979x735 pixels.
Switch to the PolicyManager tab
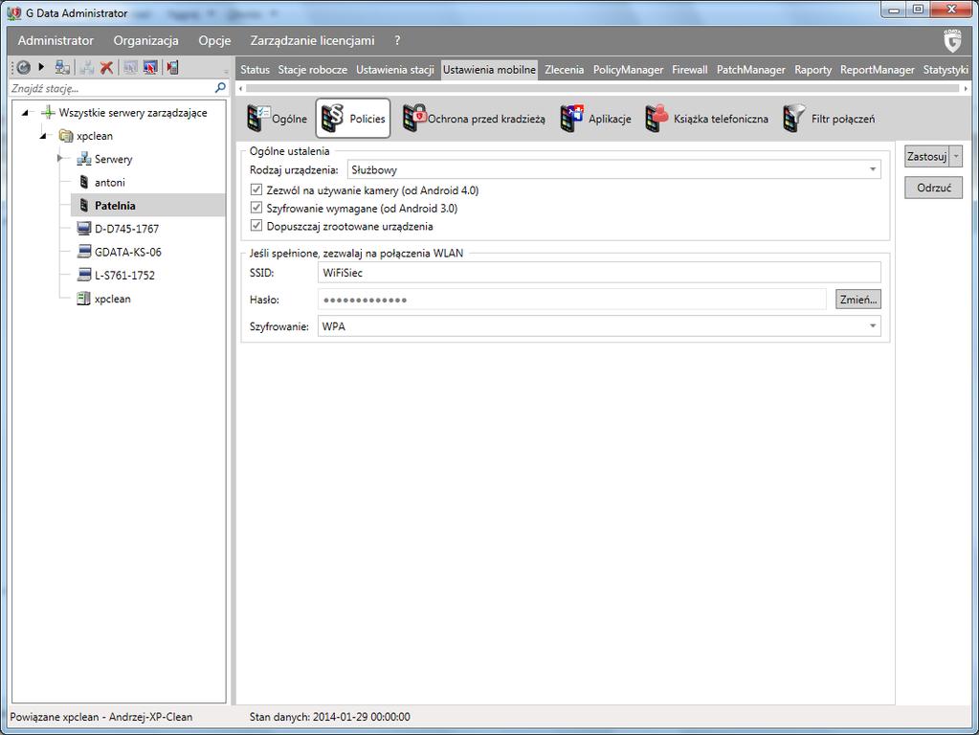pos(628,69)
